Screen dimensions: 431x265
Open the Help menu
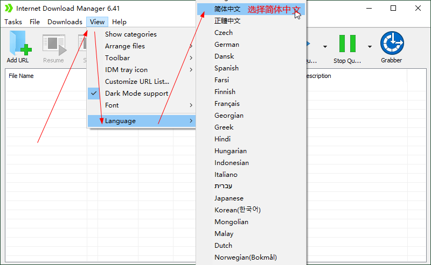(119, 22)
